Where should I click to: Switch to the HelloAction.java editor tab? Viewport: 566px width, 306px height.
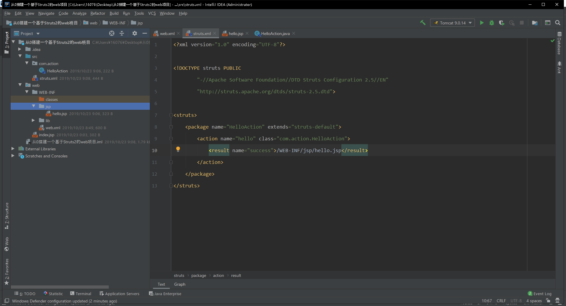275,34
